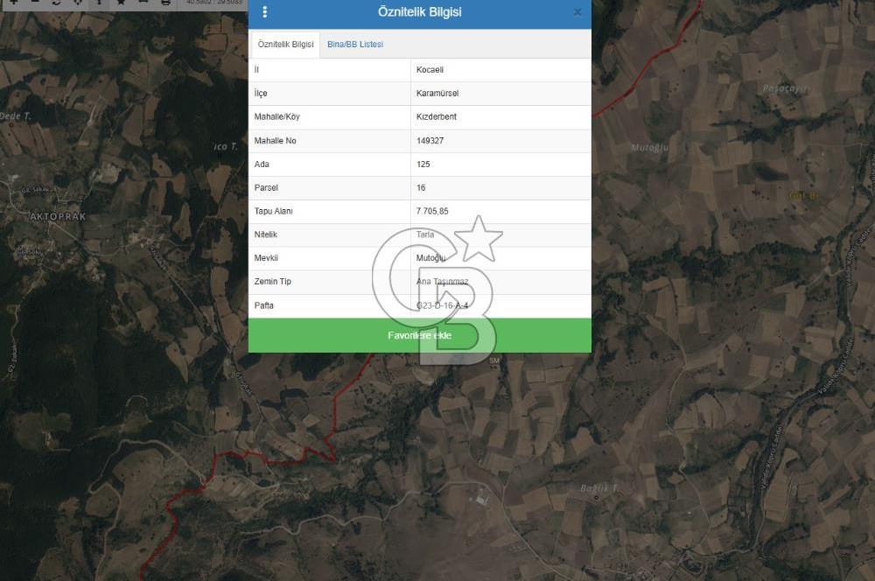
Task: Select the Tapu Alanı value 7.705,85
Action: (x=432, y=211)
